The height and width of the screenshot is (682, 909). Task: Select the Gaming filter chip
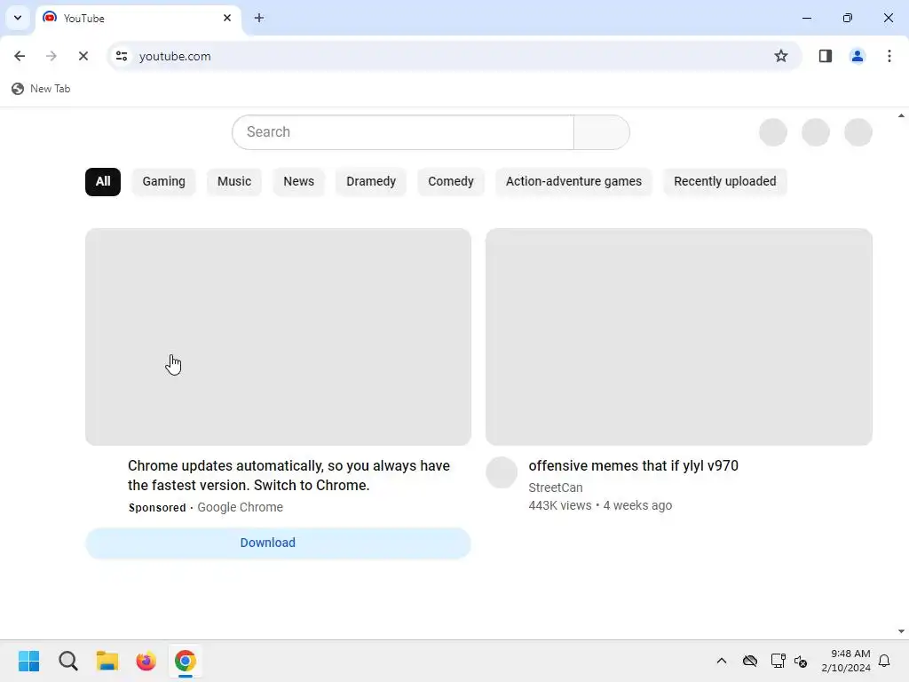point(163,181)
